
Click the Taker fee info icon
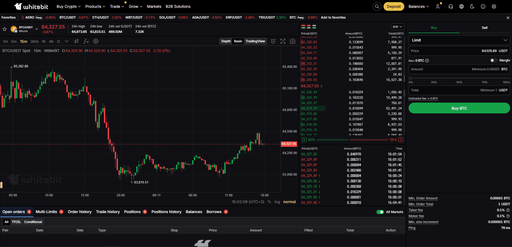coord(508,210)
